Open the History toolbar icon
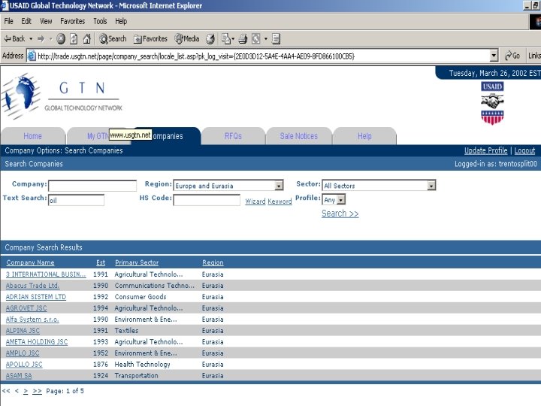Image resolution: width=541 pixels, height=406 pixels. (210, 38)
